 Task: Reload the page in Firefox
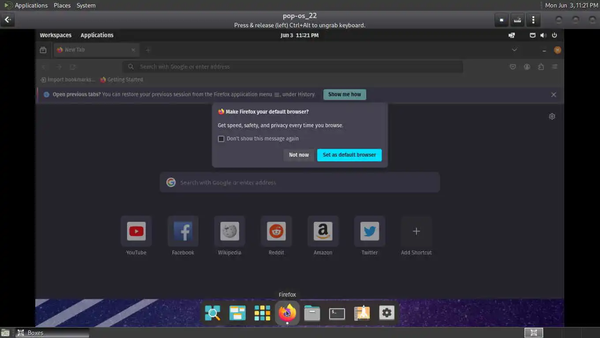tap(73, 67)
